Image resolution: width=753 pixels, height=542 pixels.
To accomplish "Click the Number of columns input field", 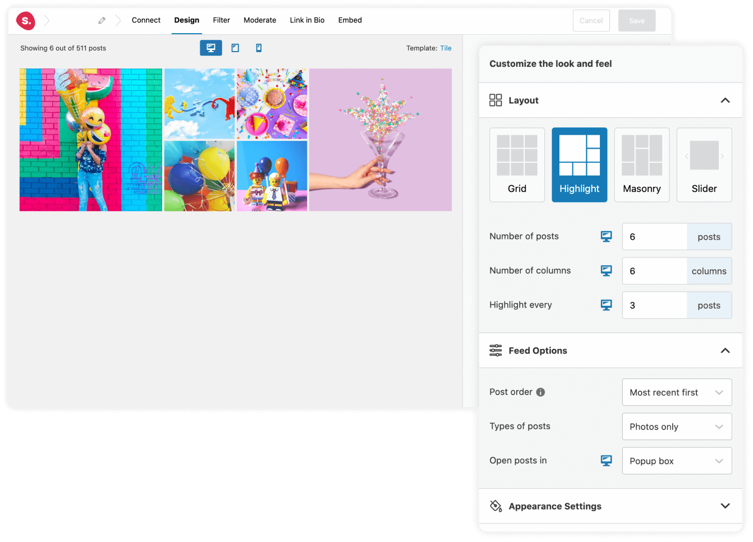I will coord(655,271).
